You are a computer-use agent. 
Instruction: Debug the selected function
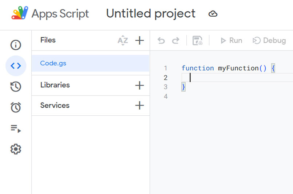(x=269, y=40)
